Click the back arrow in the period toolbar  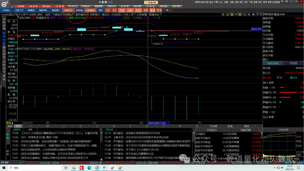coord(167,10)
